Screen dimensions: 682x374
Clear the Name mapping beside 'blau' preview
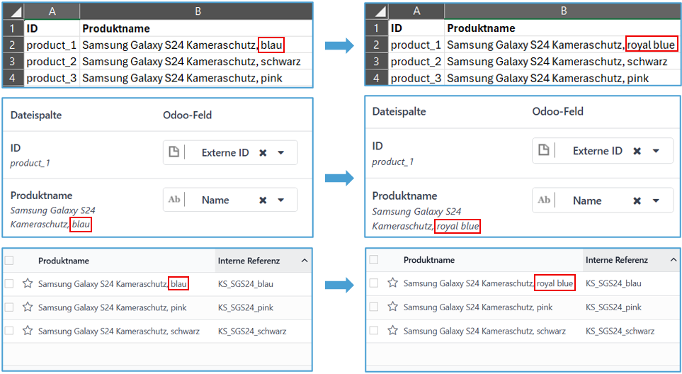(263, 200)
